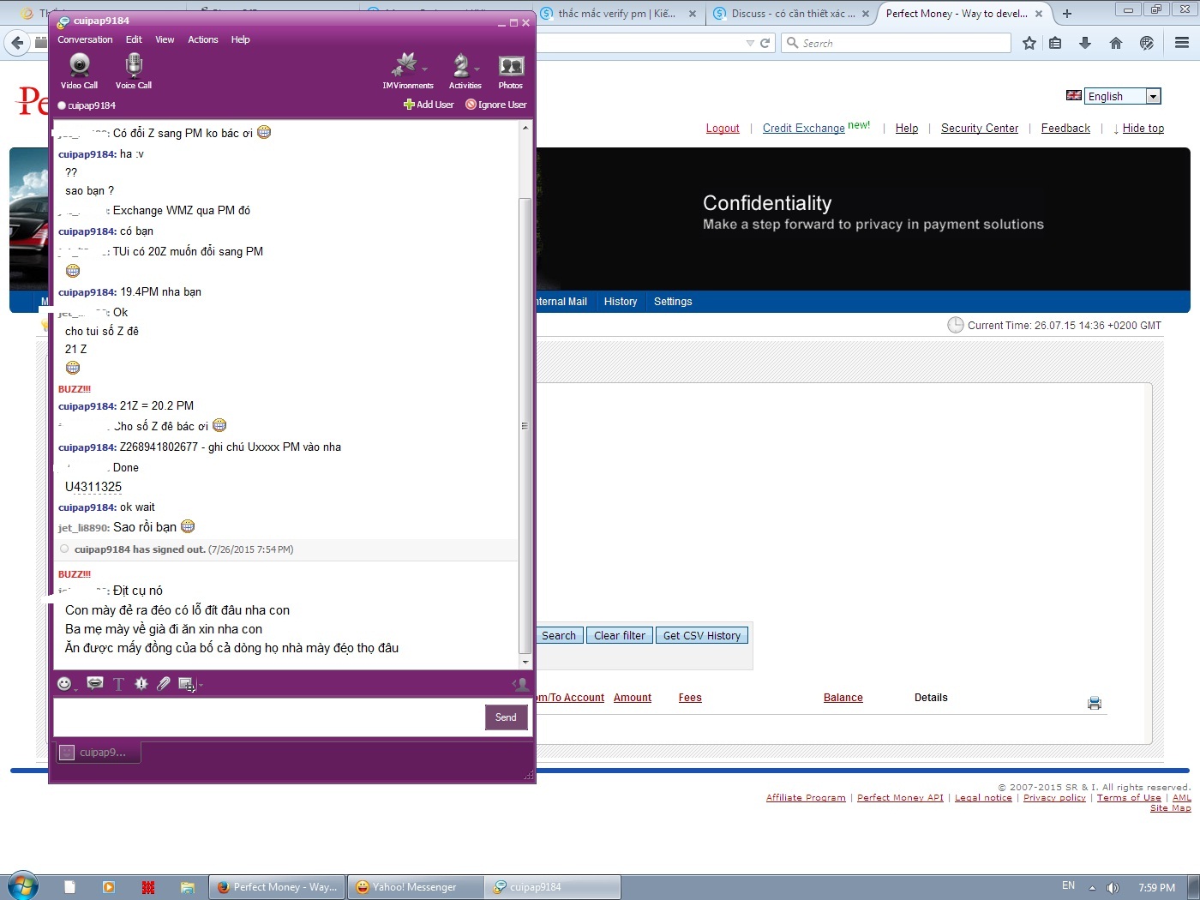Click Get CSV History button
The image size is (1200, 900).
click(702, 635)
